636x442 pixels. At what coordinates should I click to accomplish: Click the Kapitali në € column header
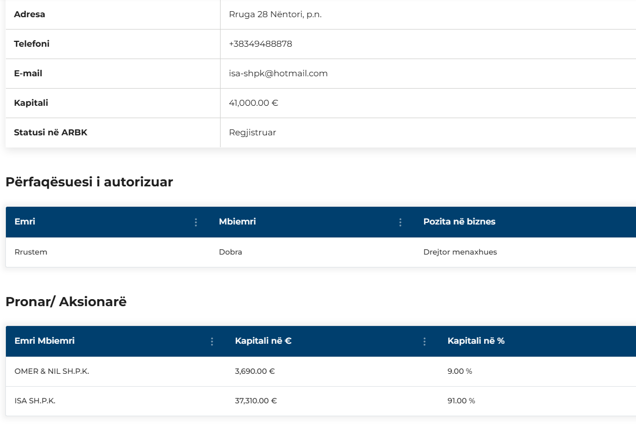pyautogui.click(x=263, y=340)
